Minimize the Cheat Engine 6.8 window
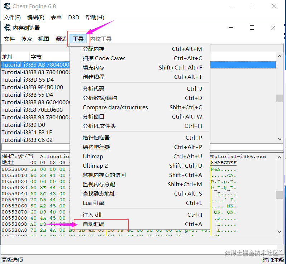Screen dimensions: 286x264 click(x=232, y=6)
